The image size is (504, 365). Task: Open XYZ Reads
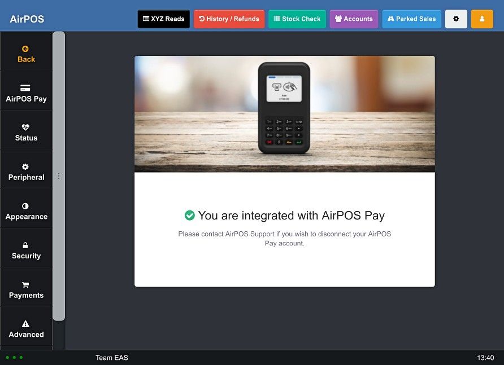coord(164,19)
